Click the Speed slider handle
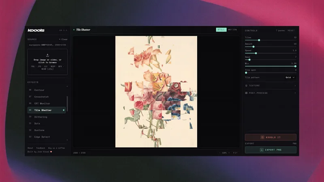324x182 pixels. pos(256,53)
